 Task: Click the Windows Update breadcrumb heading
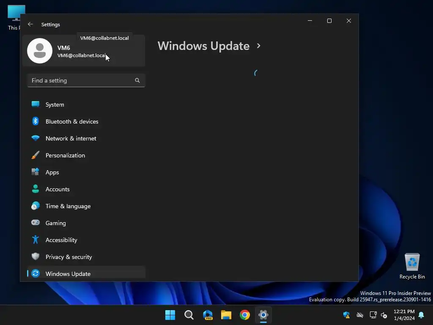pyautogui.click(x=203, y=46)
